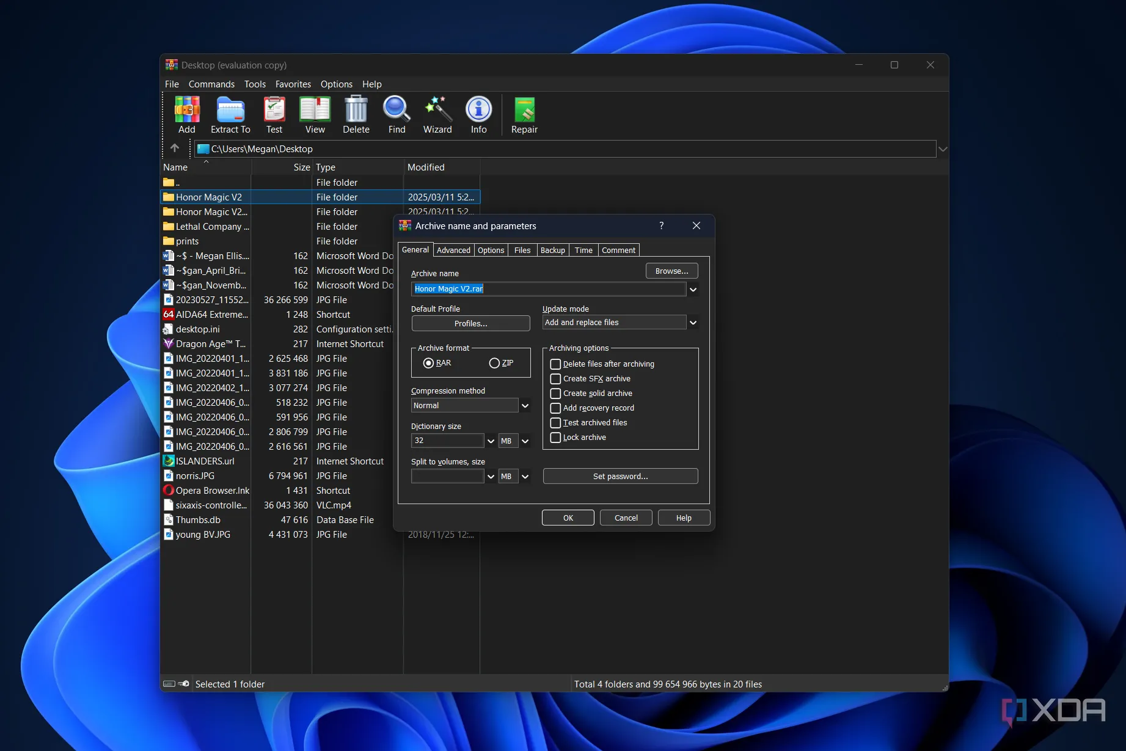Open the Split to volumes MB unit dropdown
This screenshot has height=751, width=1126.
525,476
